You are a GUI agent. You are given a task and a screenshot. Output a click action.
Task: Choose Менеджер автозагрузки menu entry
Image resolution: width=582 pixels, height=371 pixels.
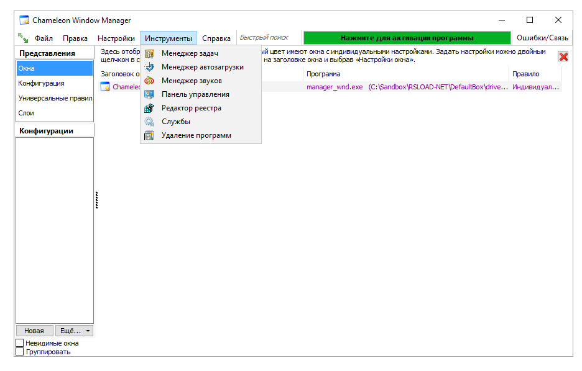click(x=201, y=67)
